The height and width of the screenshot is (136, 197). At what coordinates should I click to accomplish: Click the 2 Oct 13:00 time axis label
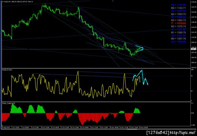pyautogui.click(x=16, y=127)
